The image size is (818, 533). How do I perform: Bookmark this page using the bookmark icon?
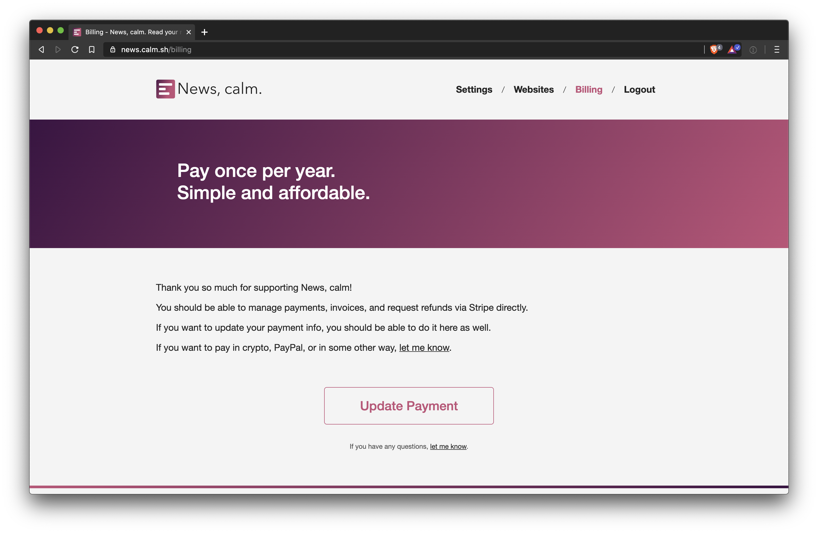click(x=92, y=50)
